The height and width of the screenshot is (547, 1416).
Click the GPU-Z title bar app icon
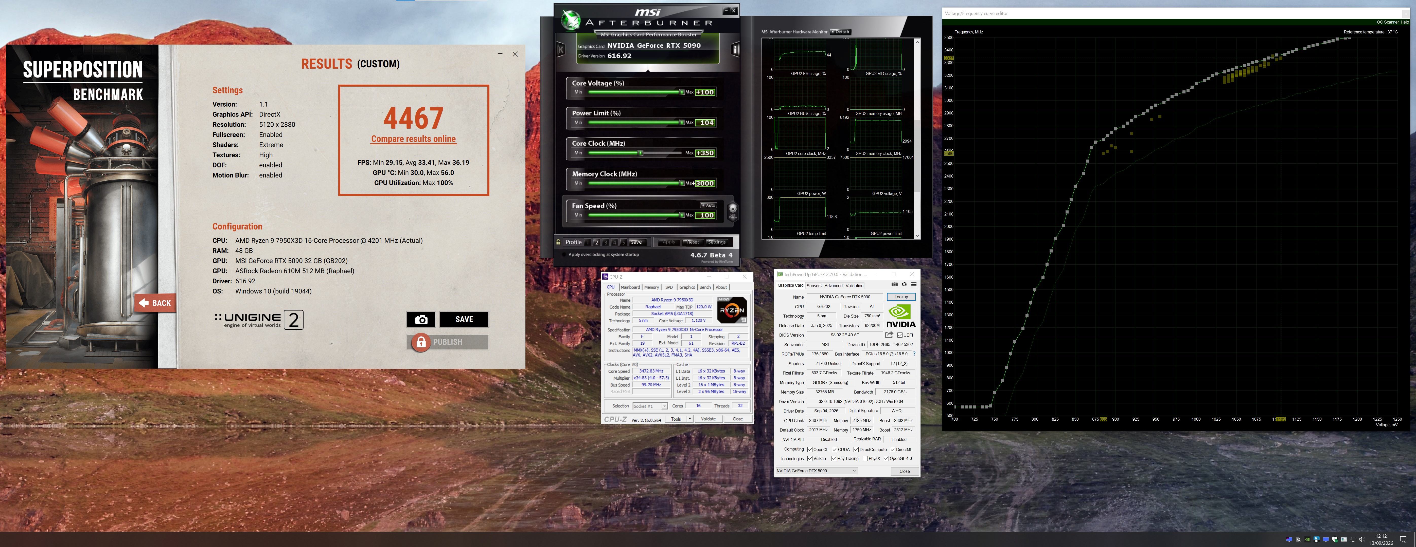[780, 274]
